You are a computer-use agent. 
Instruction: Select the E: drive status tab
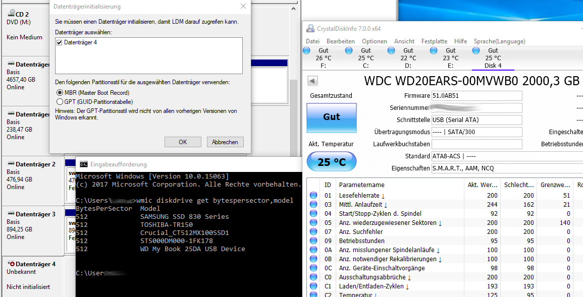[x=451, y=58]
